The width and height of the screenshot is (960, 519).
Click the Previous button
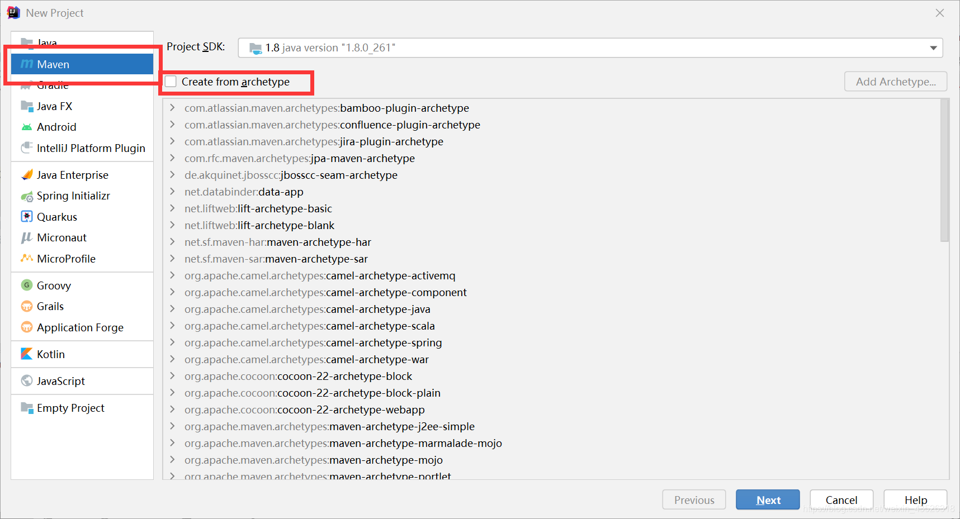tap(694, 500)
